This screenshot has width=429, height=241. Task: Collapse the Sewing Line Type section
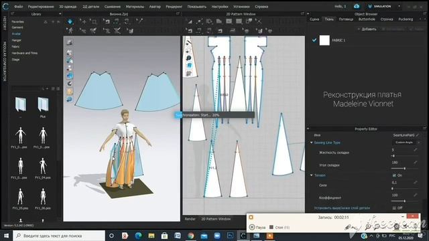coord(312,143)
